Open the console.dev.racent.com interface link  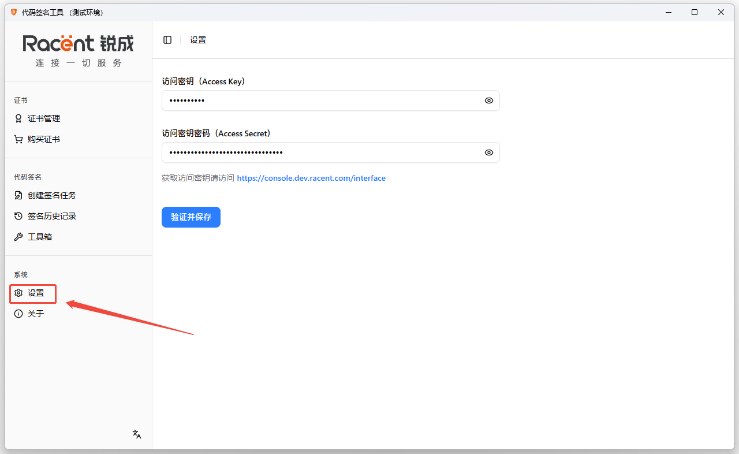[x=311, y=178]
